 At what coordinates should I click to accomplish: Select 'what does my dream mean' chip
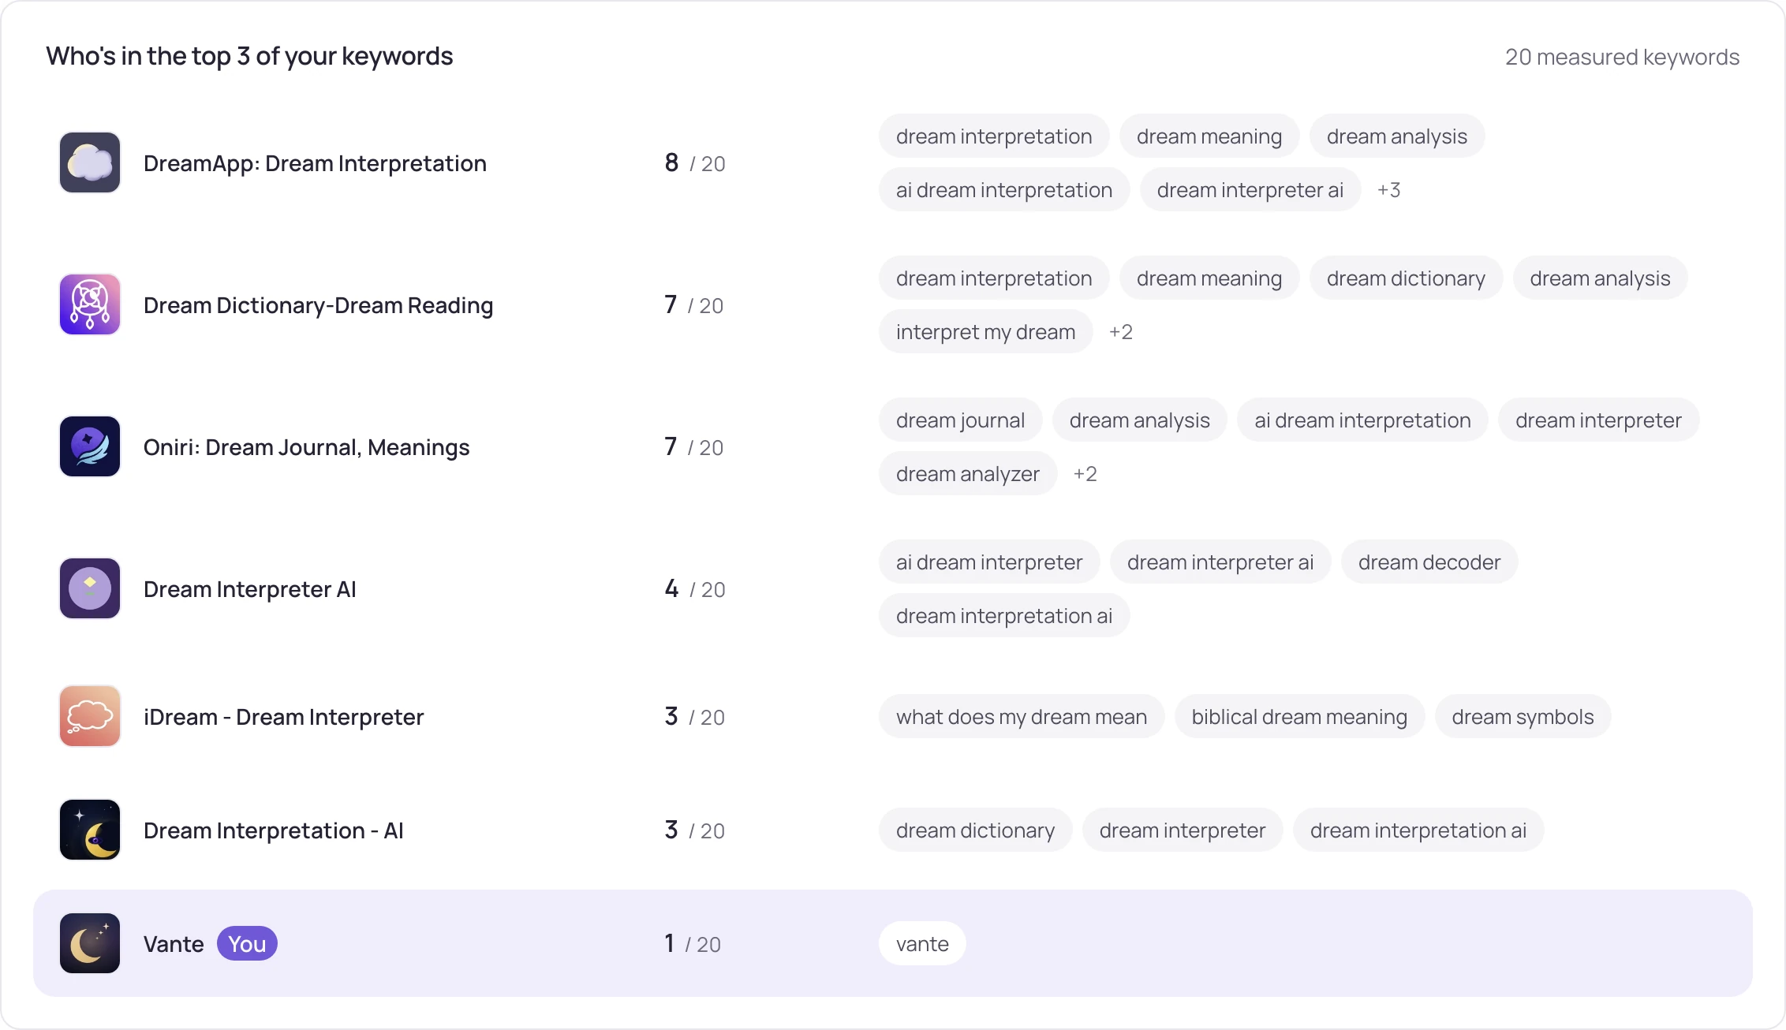point(1022,716)
